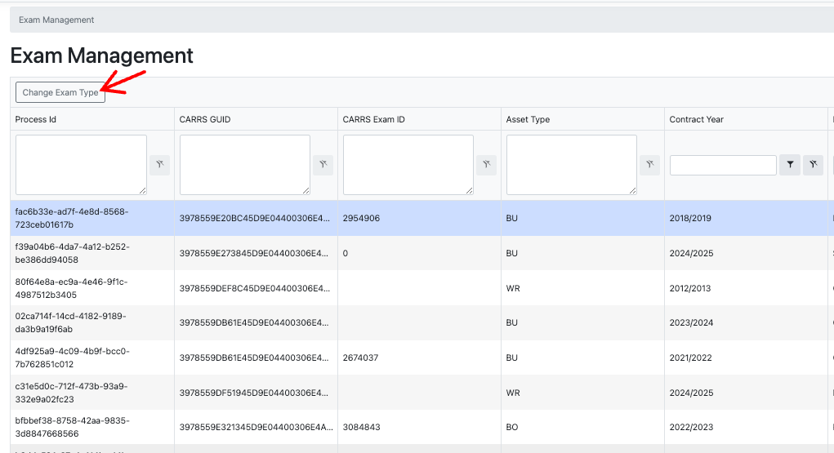Sort by the Asset Type column header
The height and width of the screenshot is (453, 834).
pyautogui.click(x=528, y=119)
